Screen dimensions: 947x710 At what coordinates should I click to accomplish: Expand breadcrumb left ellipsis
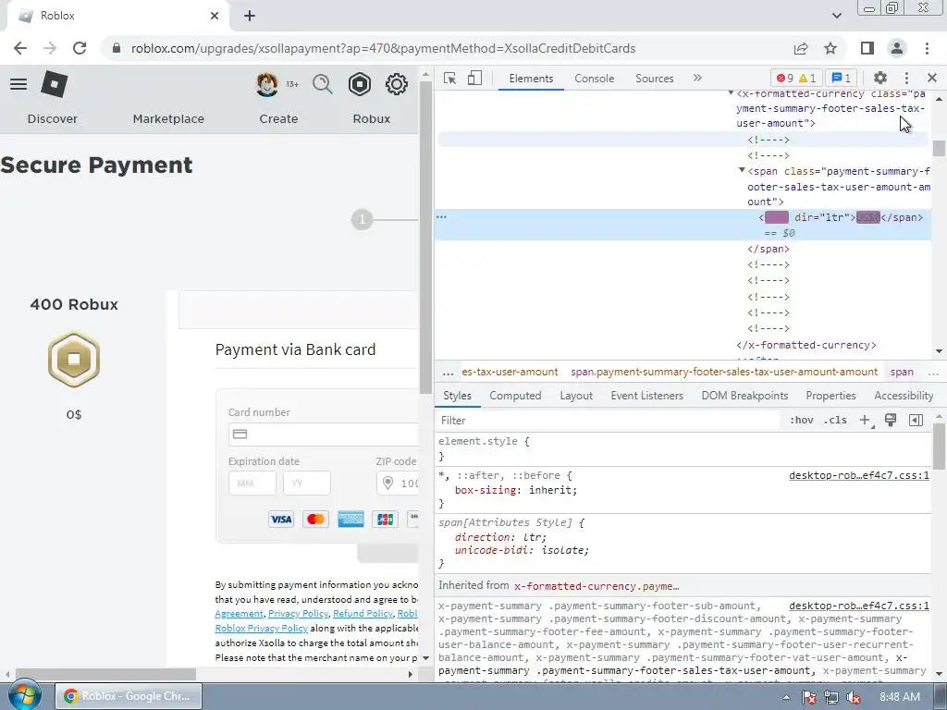pyautogui.click(x=448, y=373)
